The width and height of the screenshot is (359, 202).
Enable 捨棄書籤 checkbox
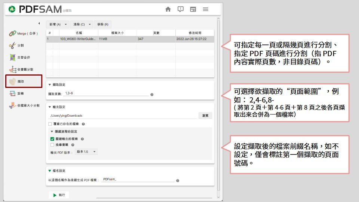(52, 145)
